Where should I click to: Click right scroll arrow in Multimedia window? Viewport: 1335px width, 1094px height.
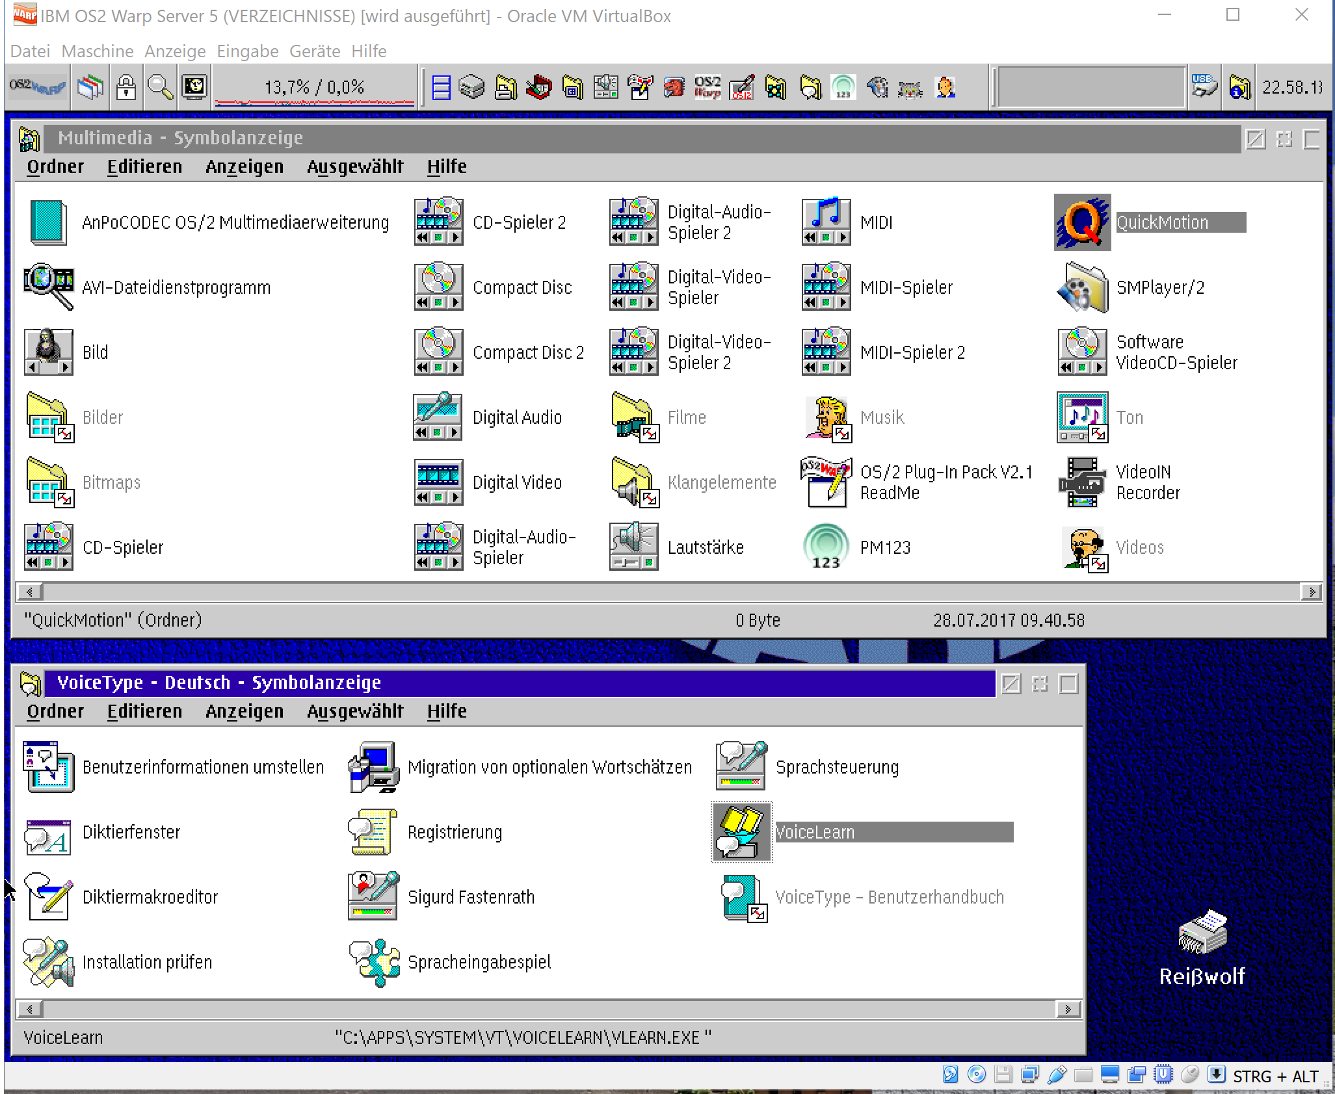pos(1312,592)
